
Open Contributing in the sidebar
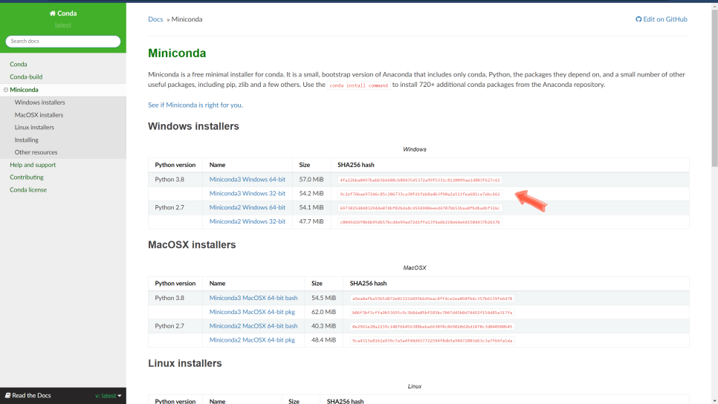[x=27, y=177]
